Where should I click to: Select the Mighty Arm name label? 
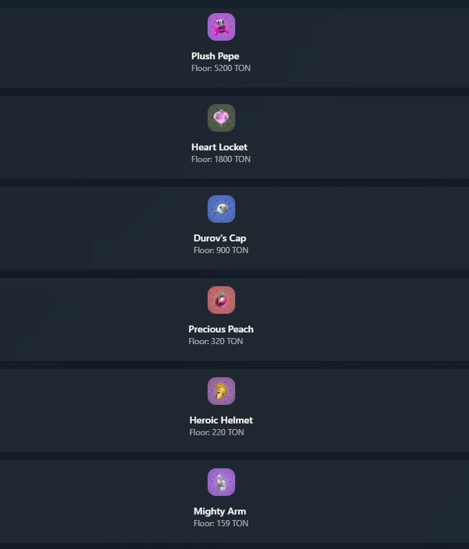click(x=220, y=511)
